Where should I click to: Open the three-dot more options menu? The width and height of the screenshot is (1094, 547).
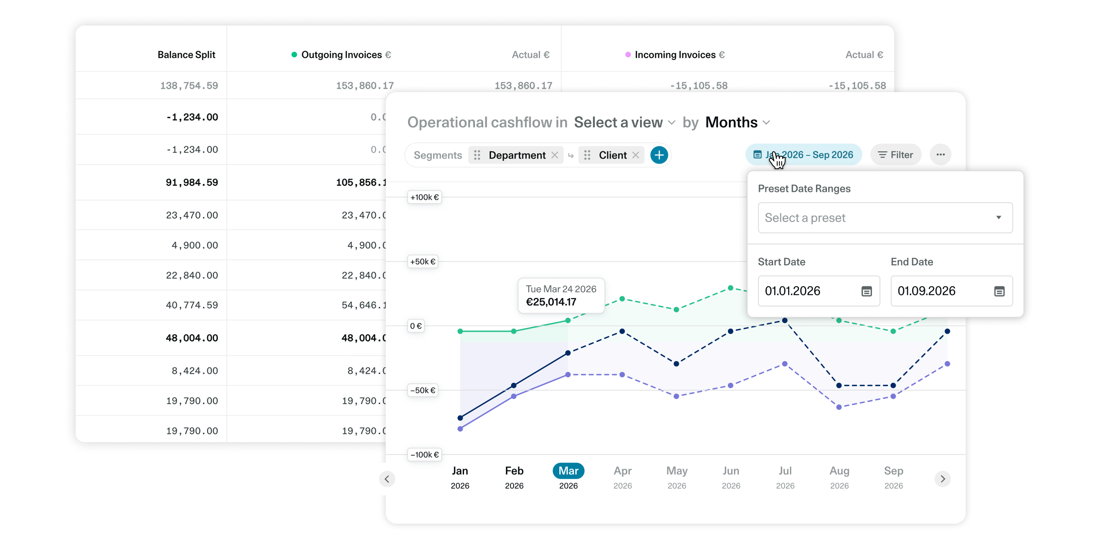(x=940, y=155)
